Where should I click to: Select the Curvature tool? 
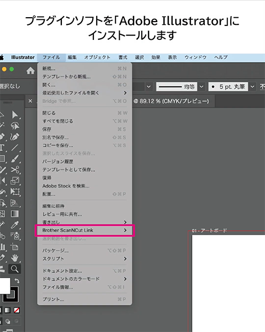(15, 137)
